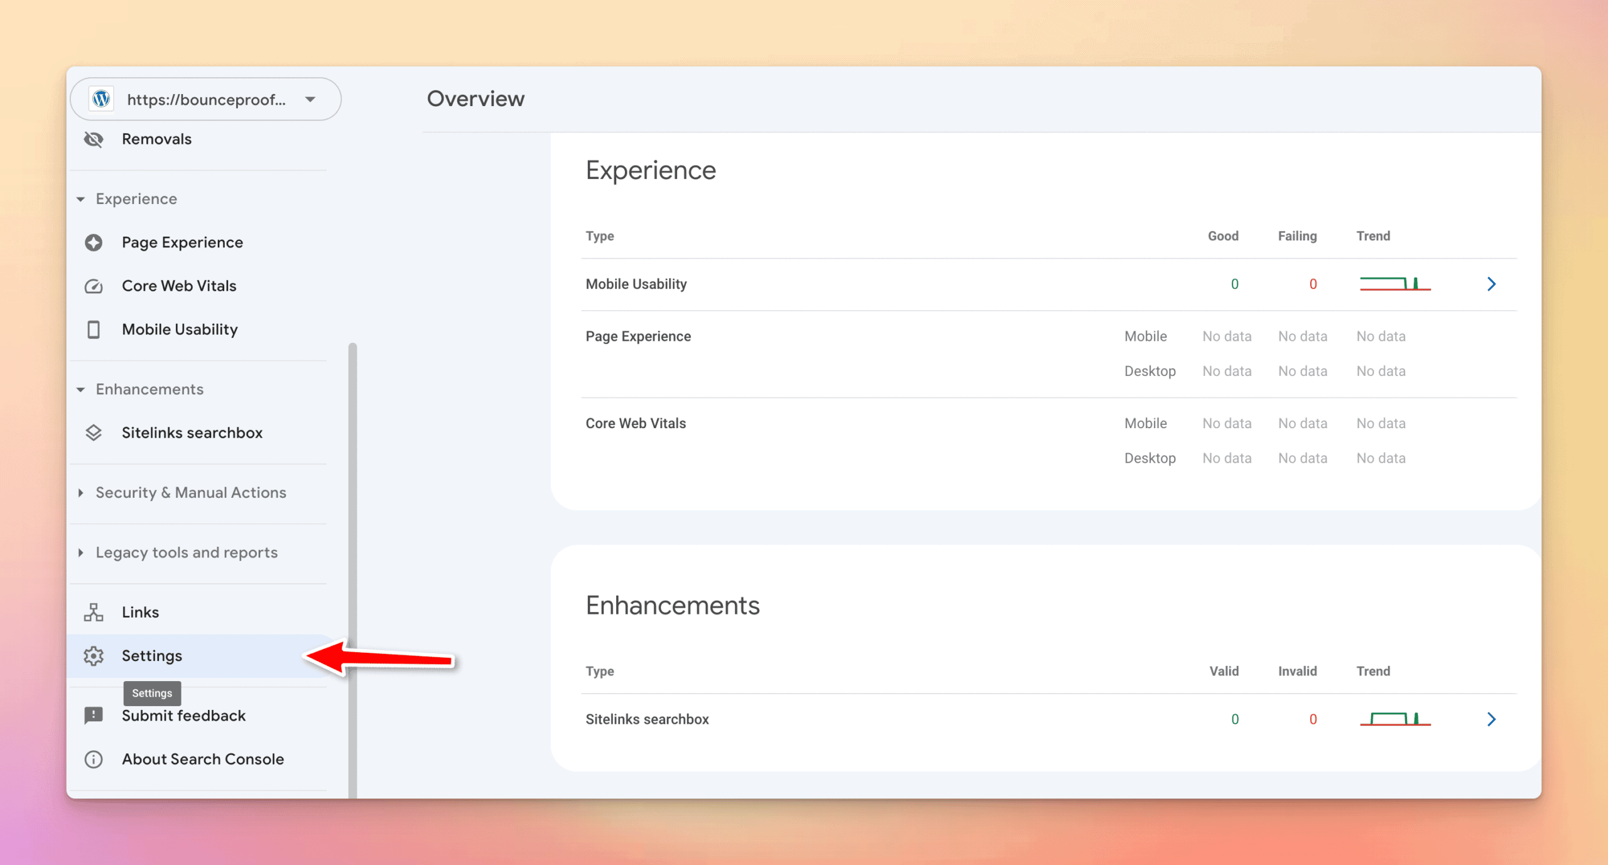This screenshot has height=865, width=1608.
Task: Click the Mobile Usability trend sparkline
Action: [1395, 284]
